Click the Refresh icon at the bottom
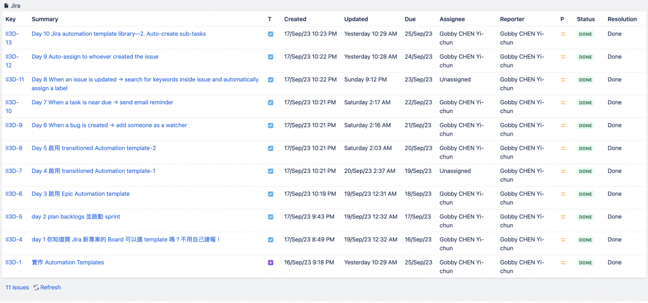The width and height of the screenshot is (648, 303). [x=37, y=288]
